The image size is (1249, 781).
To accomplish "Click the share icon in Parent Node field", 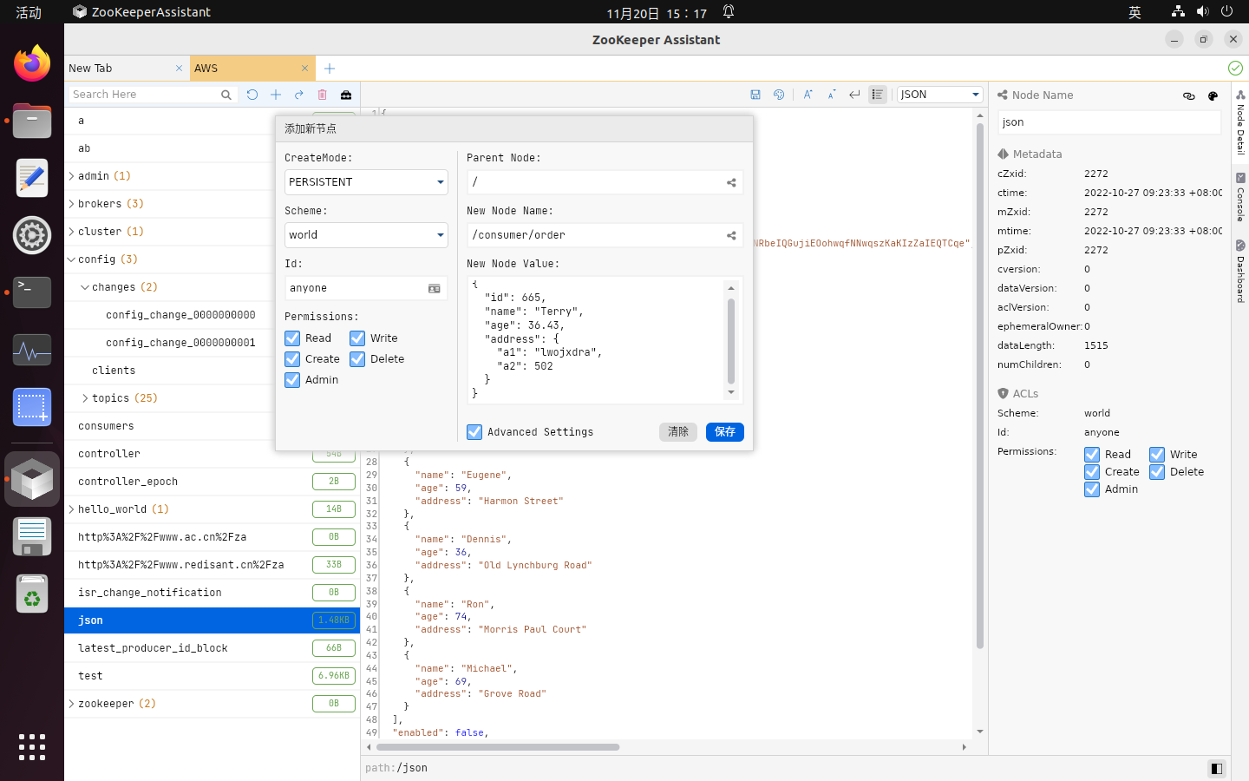I will tap(731, 182).
